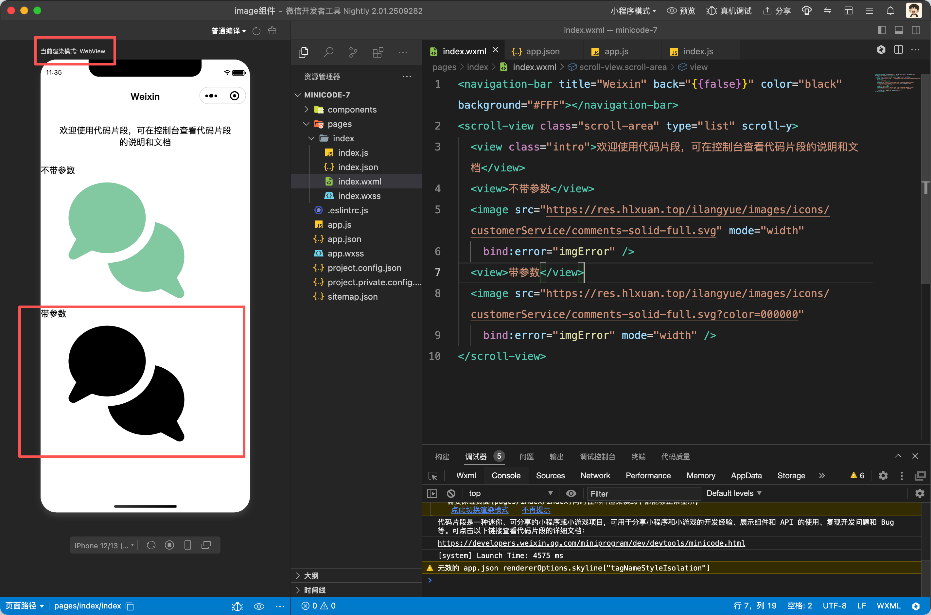The height and width of the screenshot is (615, 931).
Task: Click the simulator rotate device icon
Action: 151,545
